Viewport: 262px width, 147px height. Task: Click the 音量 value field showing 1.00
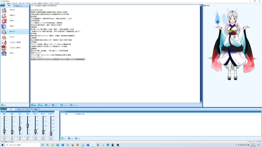(x=4, y=137)
